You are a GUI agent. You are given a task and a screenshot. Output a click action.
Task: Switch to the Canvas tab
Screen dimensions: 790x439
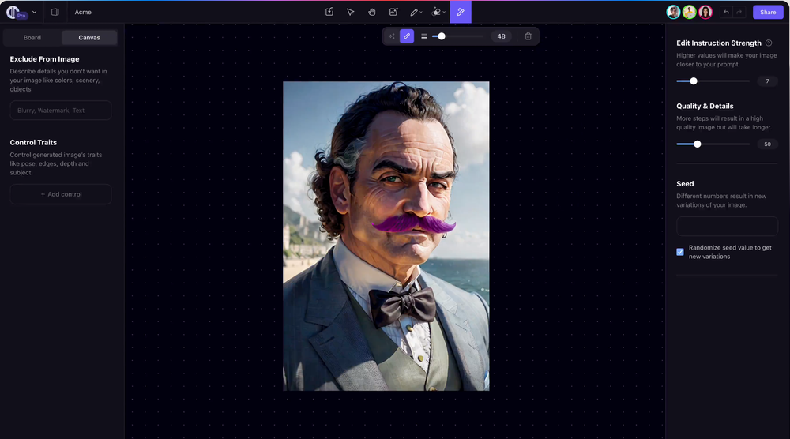(x=89, y=38)
